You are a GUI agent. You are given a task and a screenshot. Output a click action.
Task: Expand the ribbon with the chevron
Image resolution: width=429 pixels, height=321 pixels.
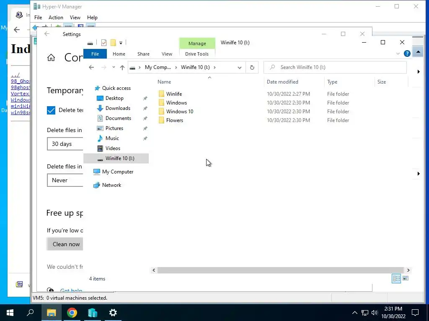[x=398, y=54]
